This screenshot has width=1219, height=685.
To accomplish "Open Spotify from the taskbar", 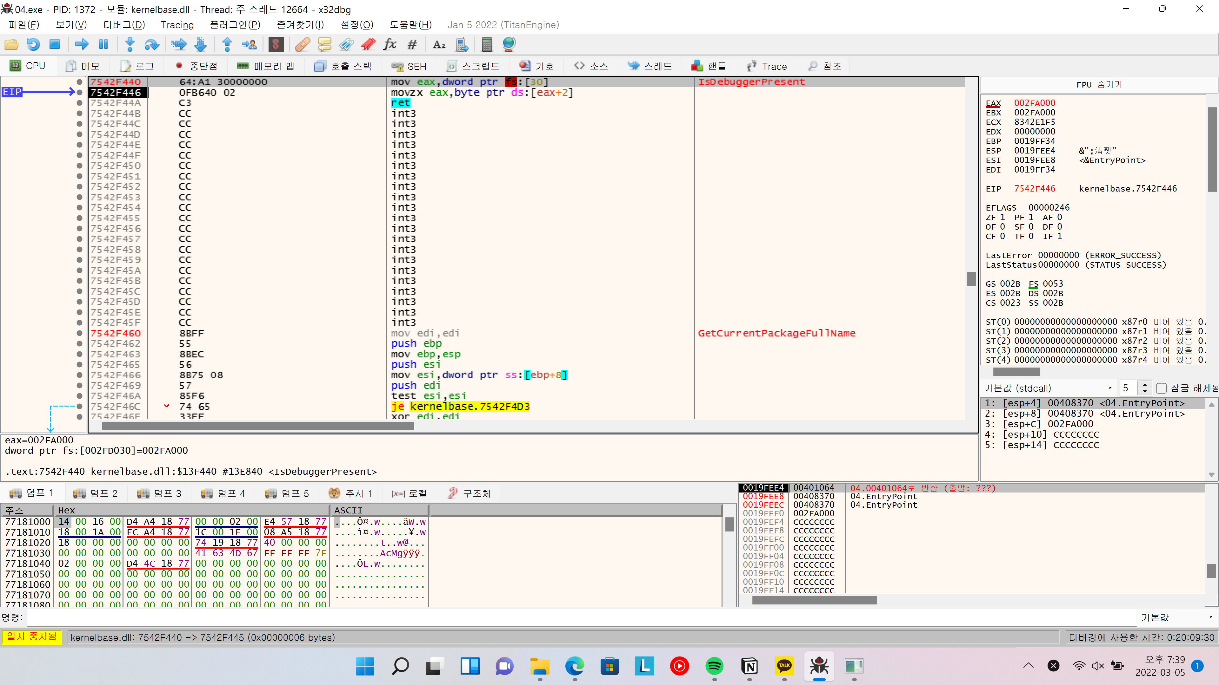I will pos(714,666).
